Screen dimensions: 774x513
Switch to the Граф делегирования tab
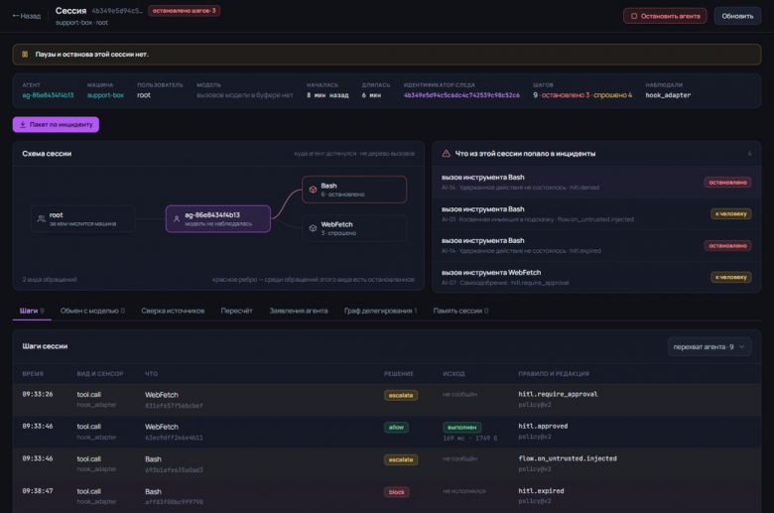point(380,311)
